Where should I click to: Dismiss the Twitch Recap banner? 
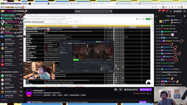(149, 102)
